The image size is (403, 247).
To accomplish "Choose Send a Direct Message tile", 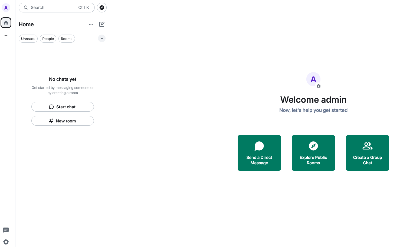I will 259,153.
